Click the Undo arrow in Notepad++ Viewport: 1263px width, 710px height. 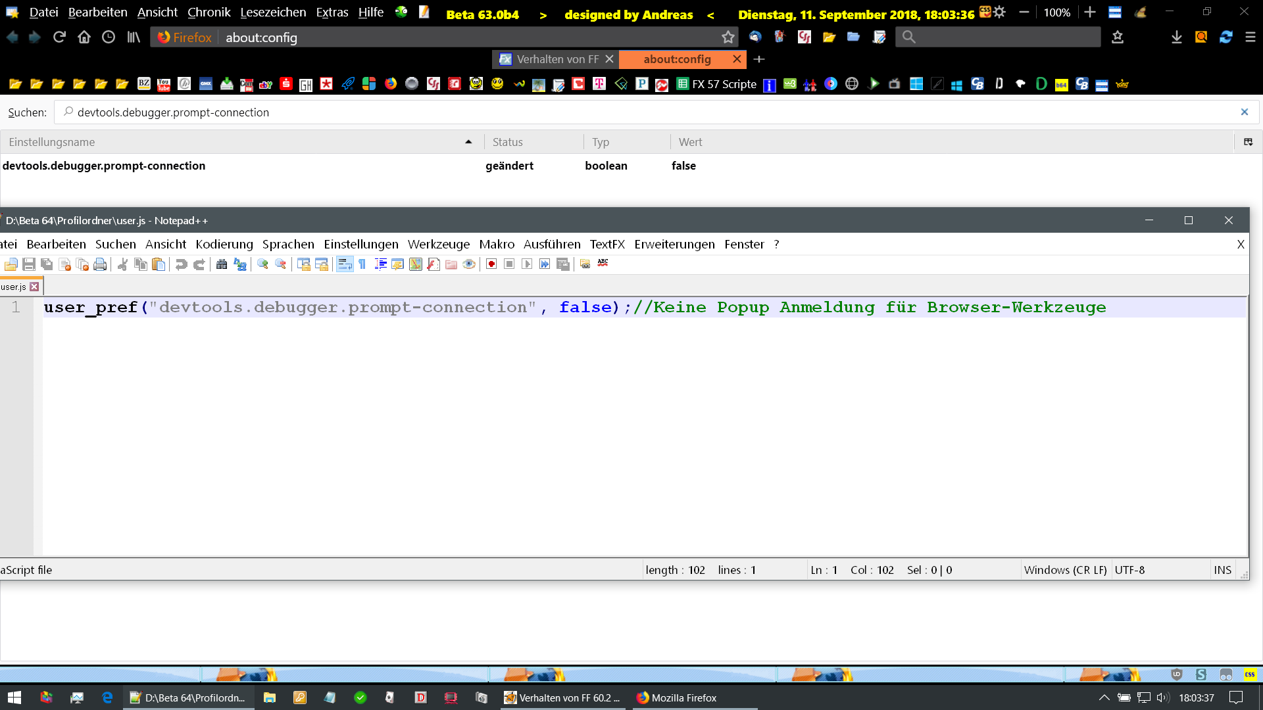coord(182,264)
